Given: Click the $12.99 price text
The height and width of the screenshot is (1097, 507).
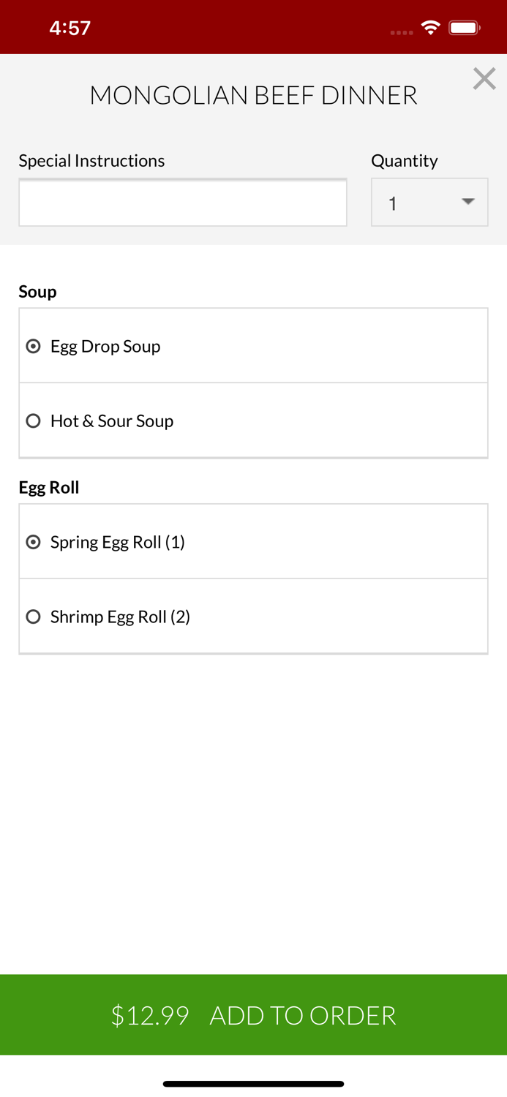Looking at the screenshot, I should point(150,1015).
